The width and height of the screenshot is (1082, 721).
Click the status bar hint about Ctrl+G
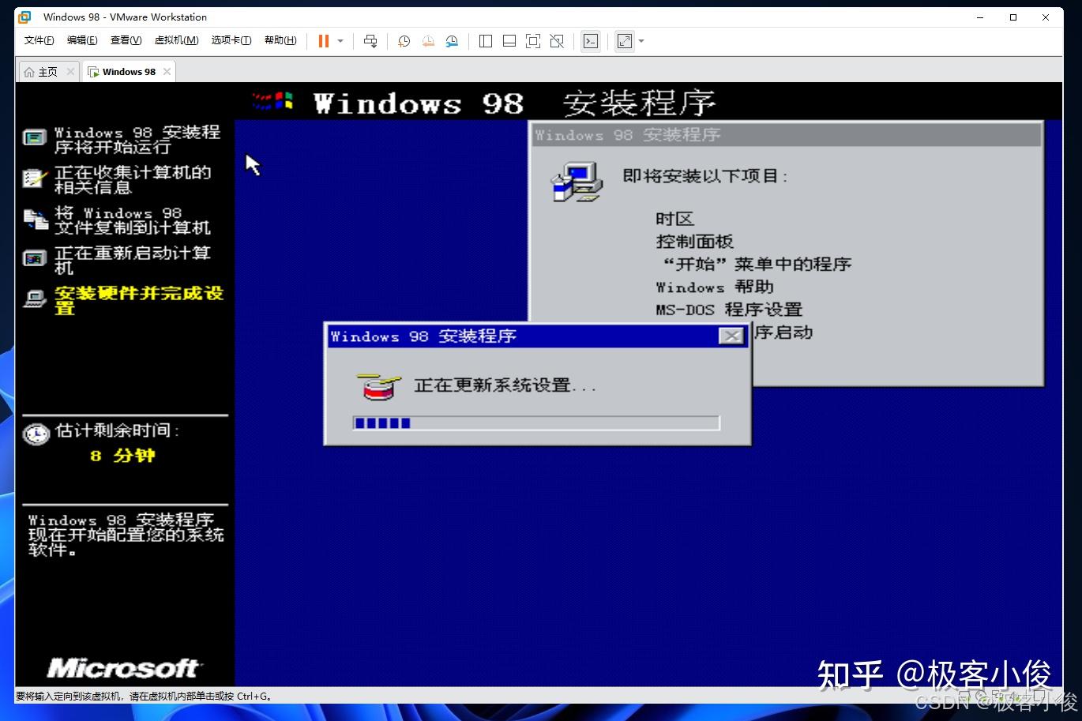point(145,697)
